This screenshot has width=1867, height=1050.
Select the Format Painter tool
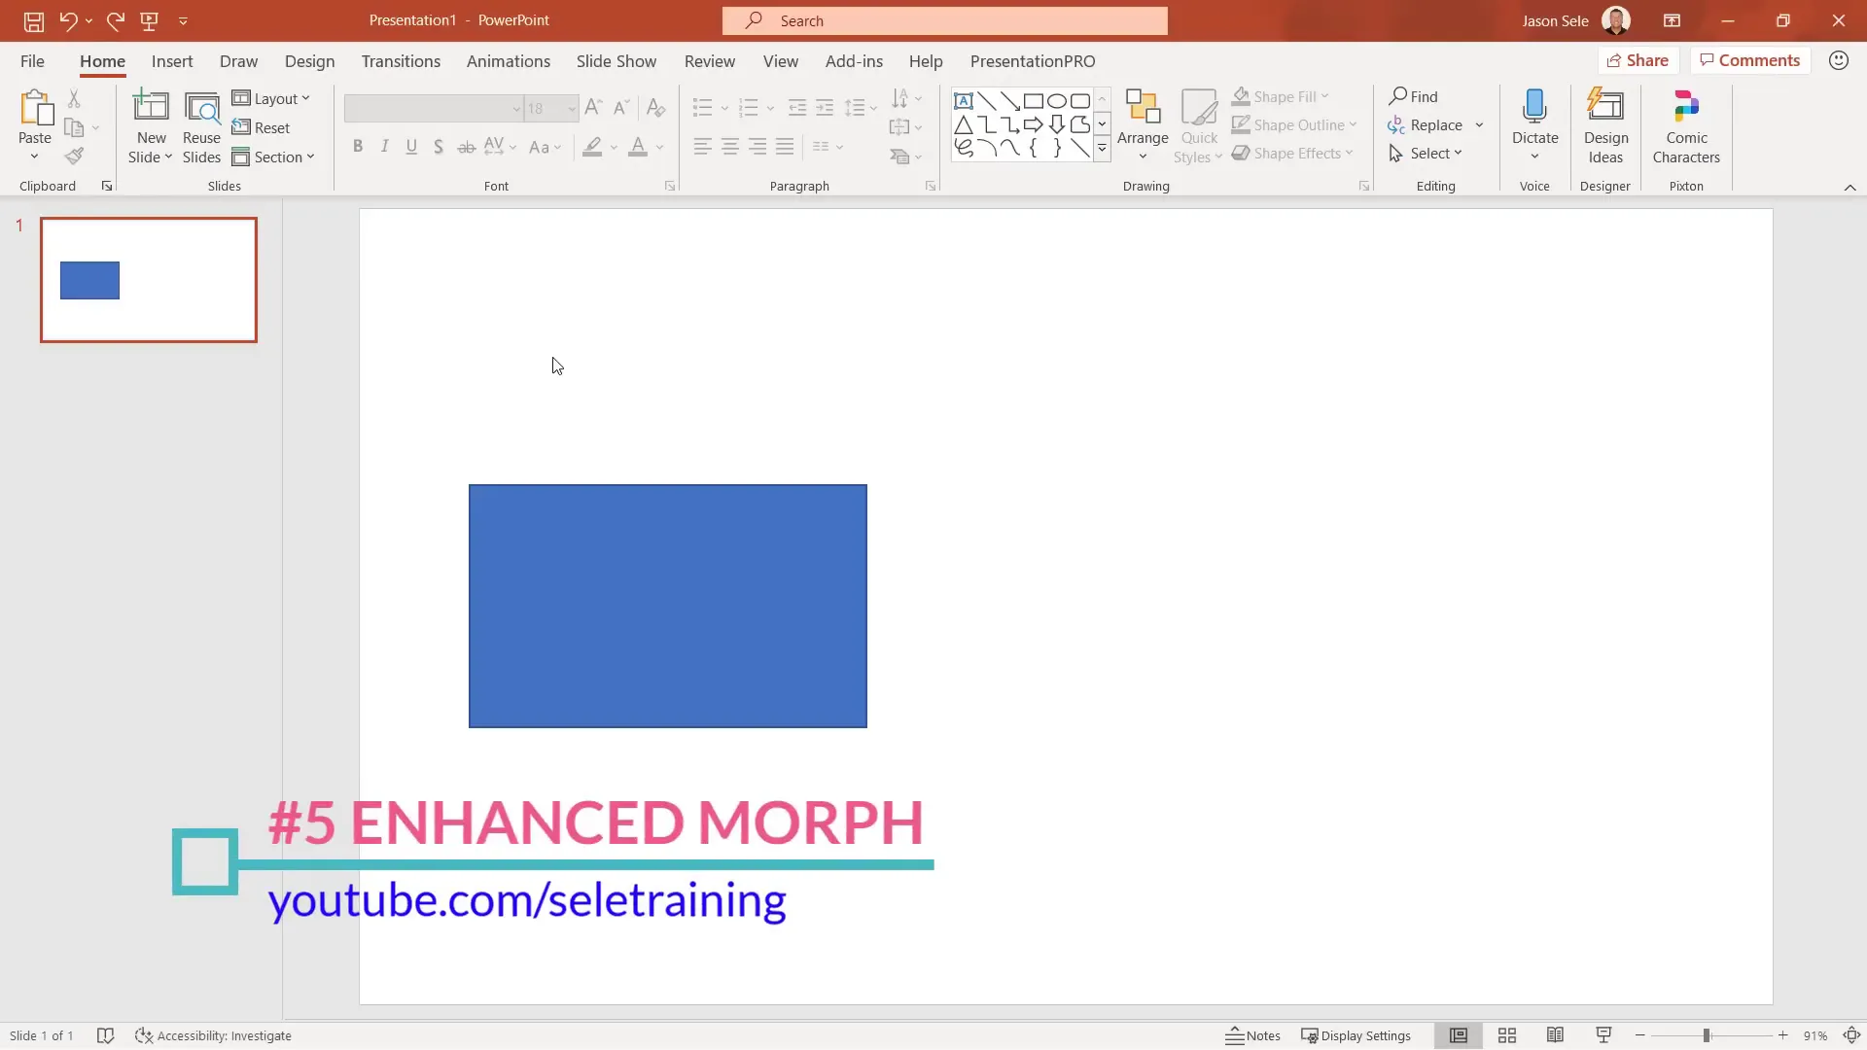74,156
